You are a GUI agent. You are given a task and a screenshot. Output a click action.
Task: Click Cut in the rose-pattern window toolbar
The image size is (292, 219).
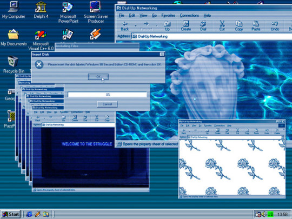coord(237,131)
